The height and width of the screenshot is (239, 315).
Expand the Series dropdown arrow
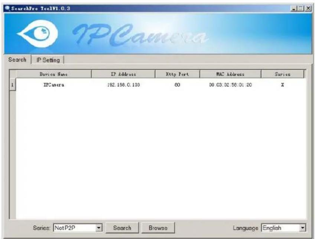[x=99, y=228]
